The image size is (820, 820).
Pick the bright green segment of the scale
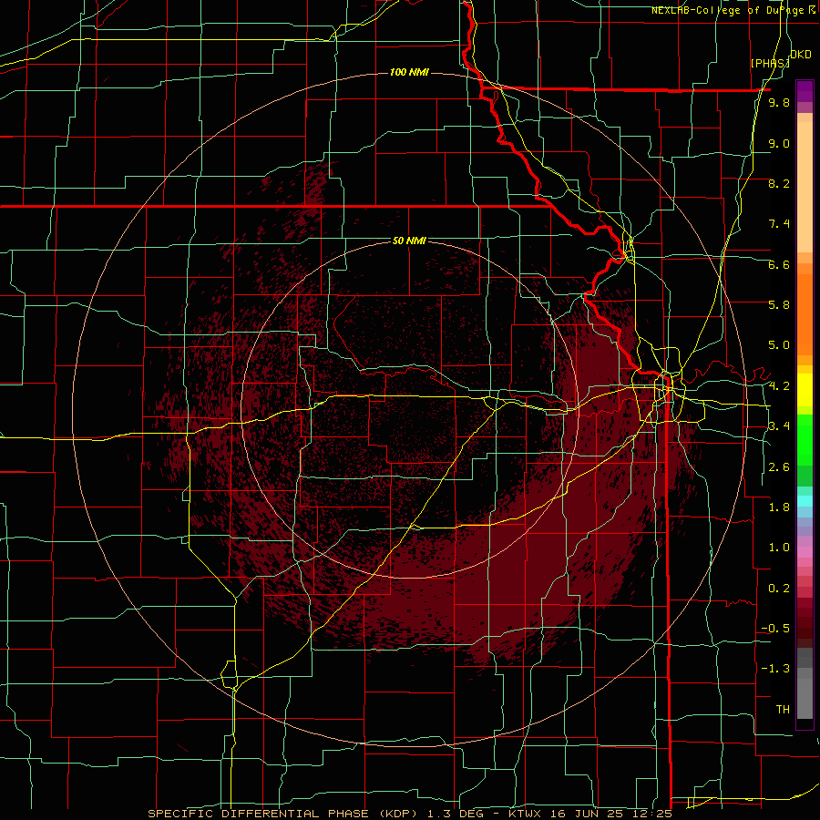click(x=805, y=440)
